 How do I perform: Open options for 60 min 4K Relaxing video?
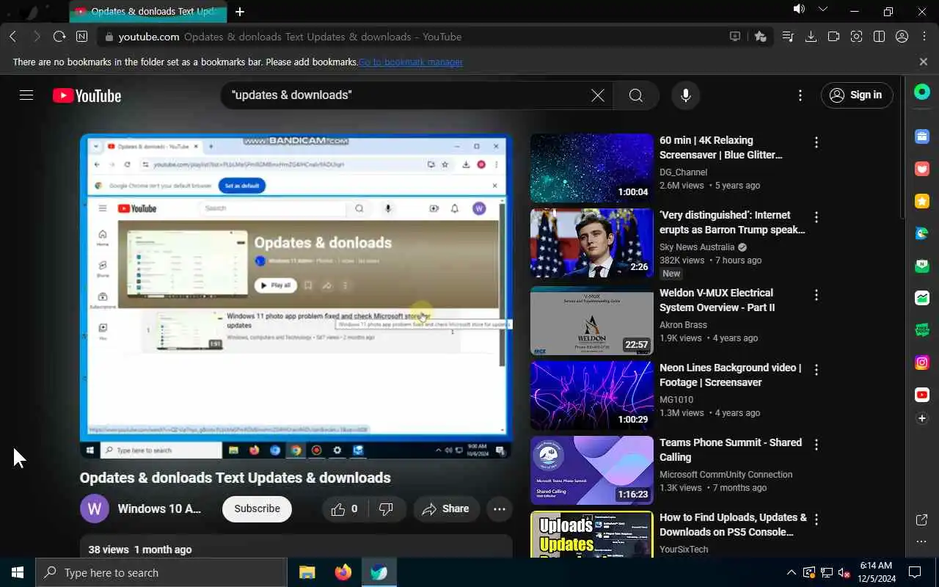[816, 142]
